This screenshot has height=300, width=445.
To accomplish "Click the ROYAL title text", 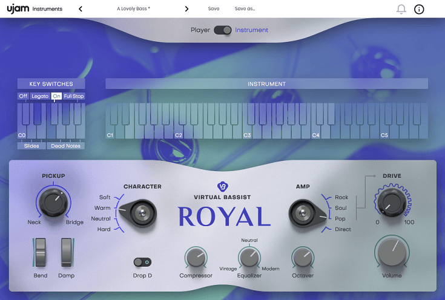I will (224, 217).
